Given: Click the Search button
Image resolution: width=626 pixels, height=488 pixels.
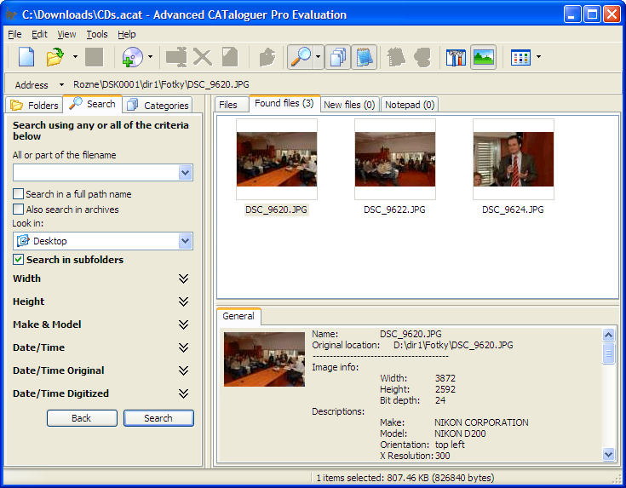Looking at the screenshot, I should coord(158,418).
